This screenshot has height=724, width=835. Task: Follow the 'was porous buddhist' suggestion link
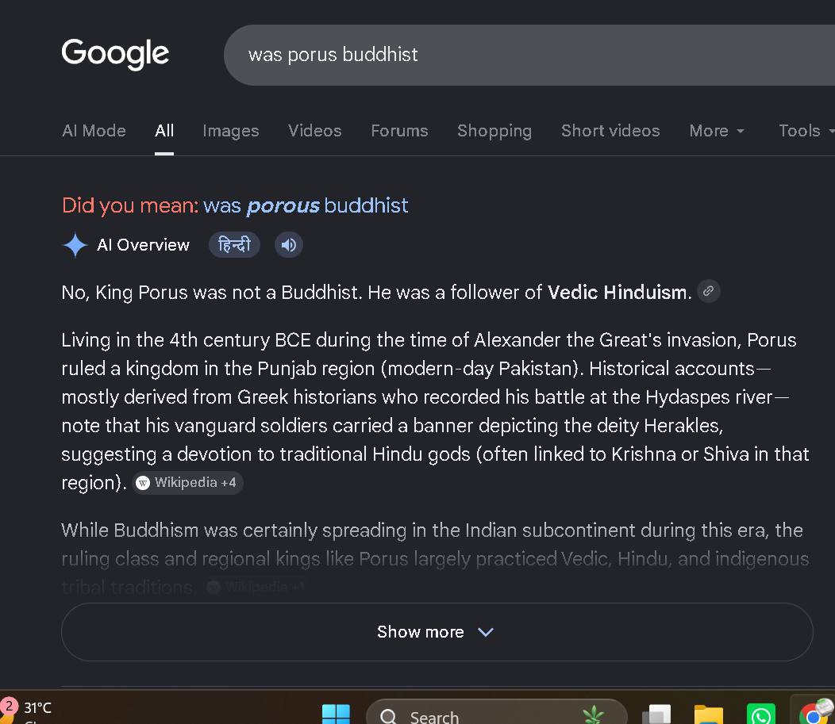tap(305, 205)
